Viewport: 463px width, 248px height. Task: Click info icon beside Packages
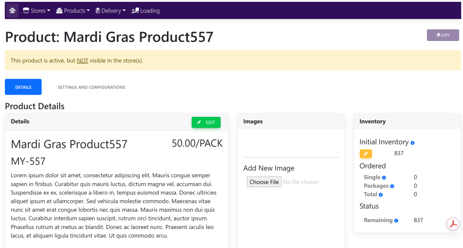(x=392, y=186)
